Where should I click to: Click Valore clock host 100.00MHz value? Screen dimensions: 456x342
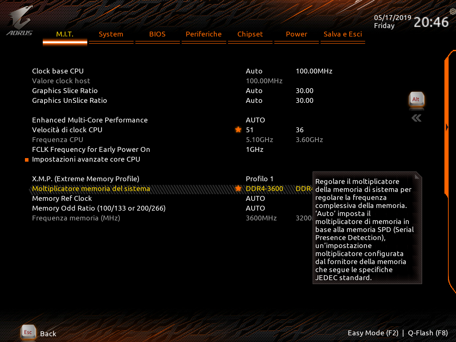coord(264,81)
